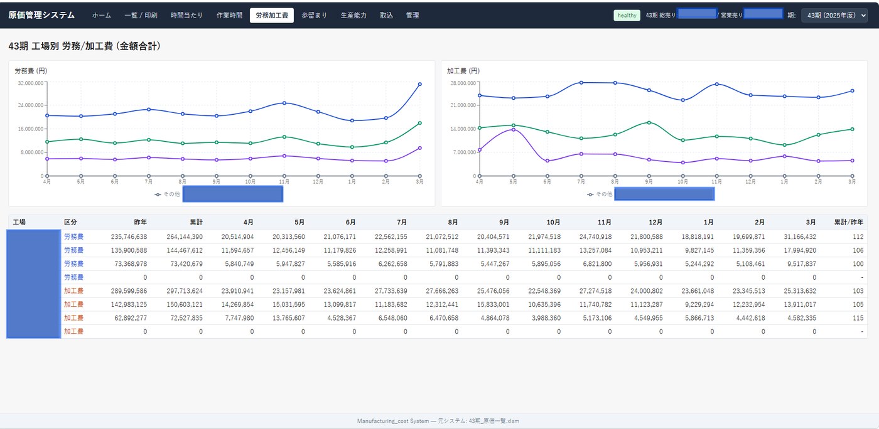Go to the ホーム page
The image size is (879, 429).
102,15
